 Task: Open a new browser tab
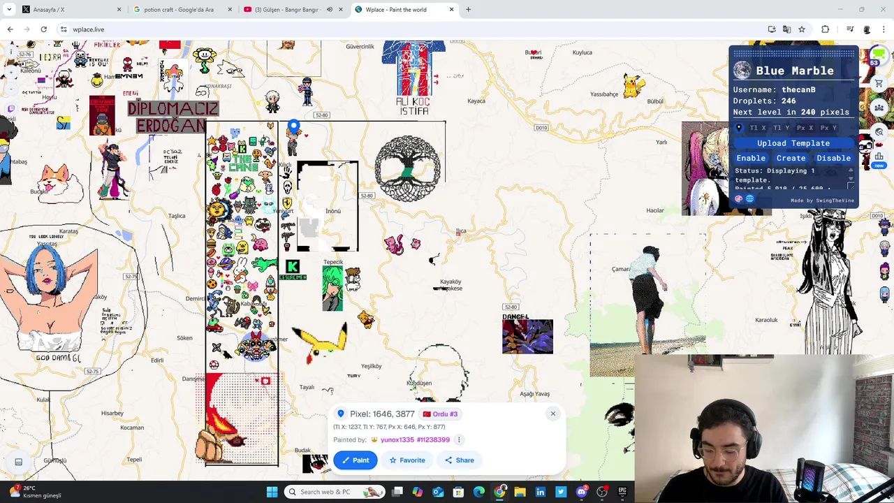click(468, 10)
